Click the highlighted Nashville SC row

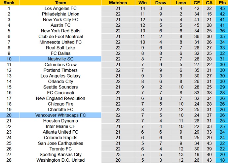tap(60, 59)
